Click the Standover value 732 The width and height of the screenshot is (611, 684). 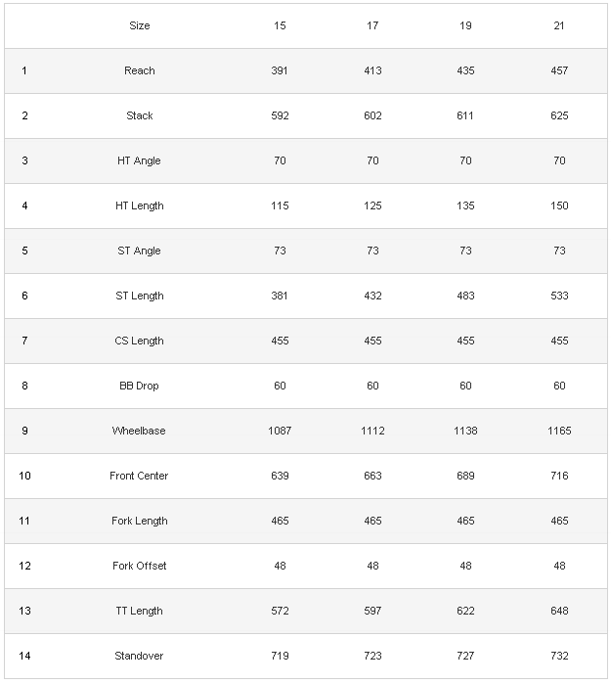pyautogui.click(x=559, y=656)
